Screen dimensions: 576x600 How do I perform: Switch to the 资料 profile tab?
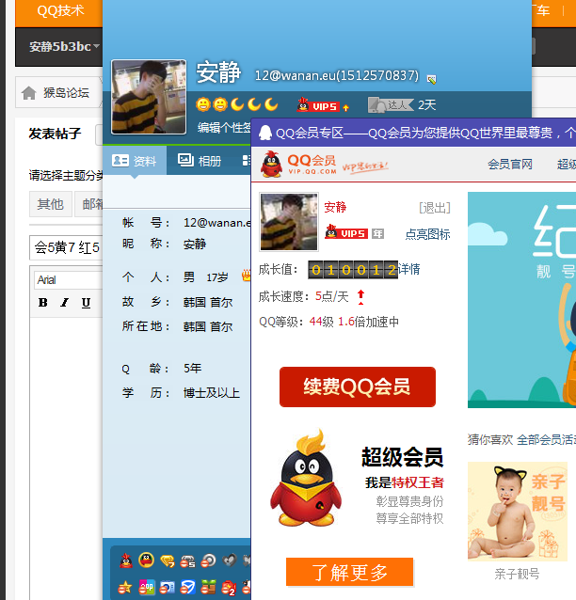pyautogui.click(x=135, y=161)
